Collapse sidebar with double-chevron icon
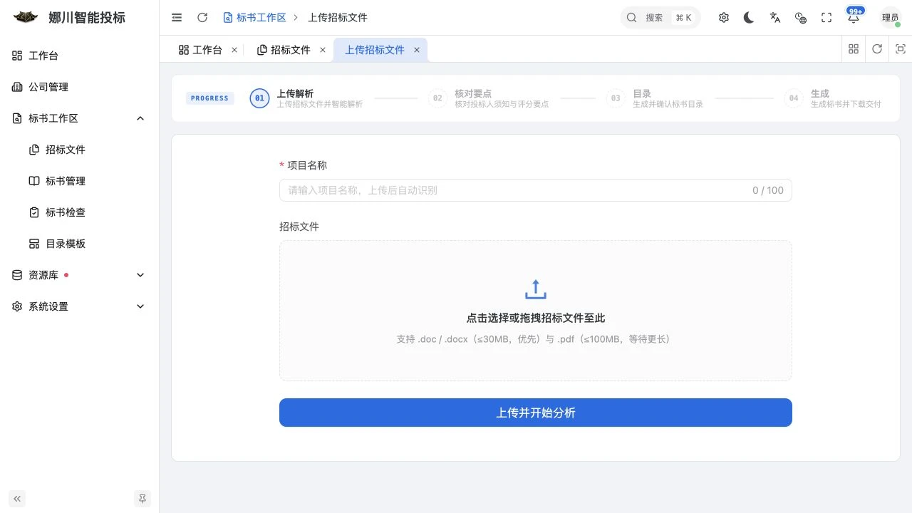This screenshot has height=513, width=912. click(x=17, y=499)
